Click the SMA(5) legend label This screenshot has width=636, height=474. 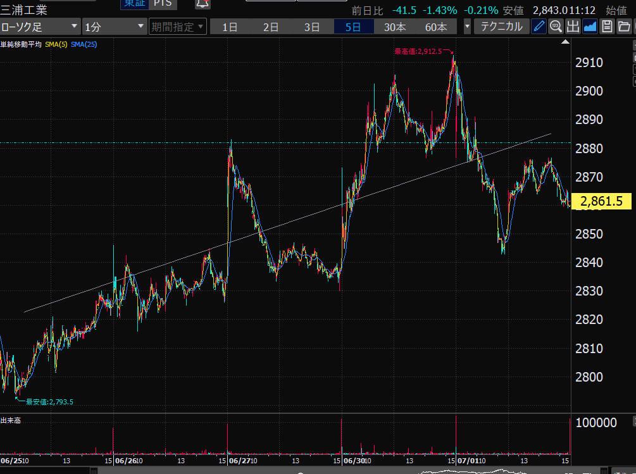point(56,44)
